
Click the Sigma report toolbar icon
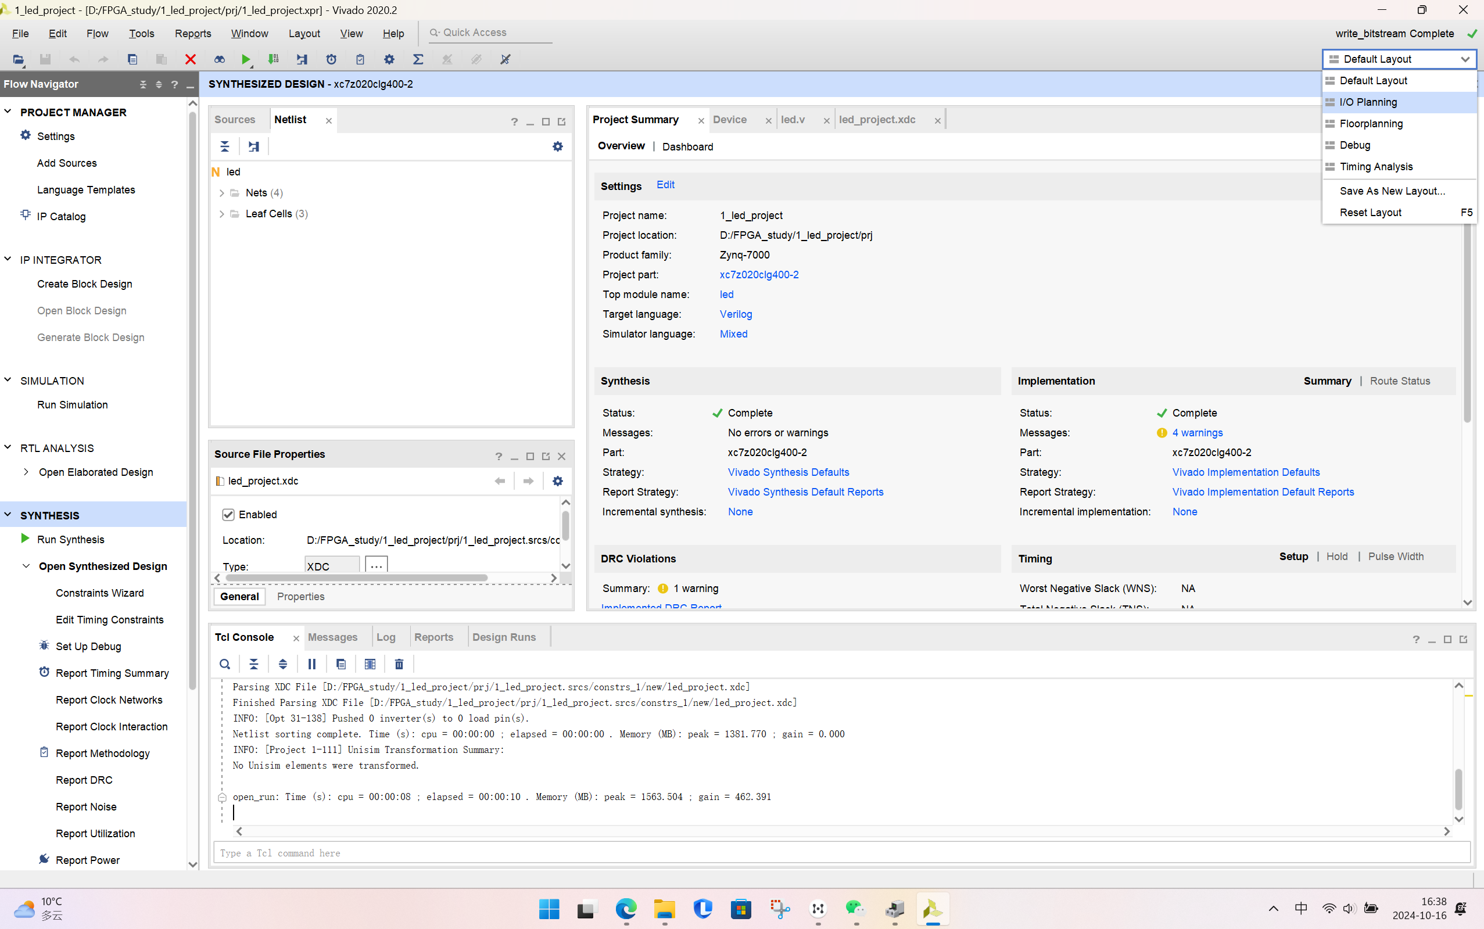point(418,59)
